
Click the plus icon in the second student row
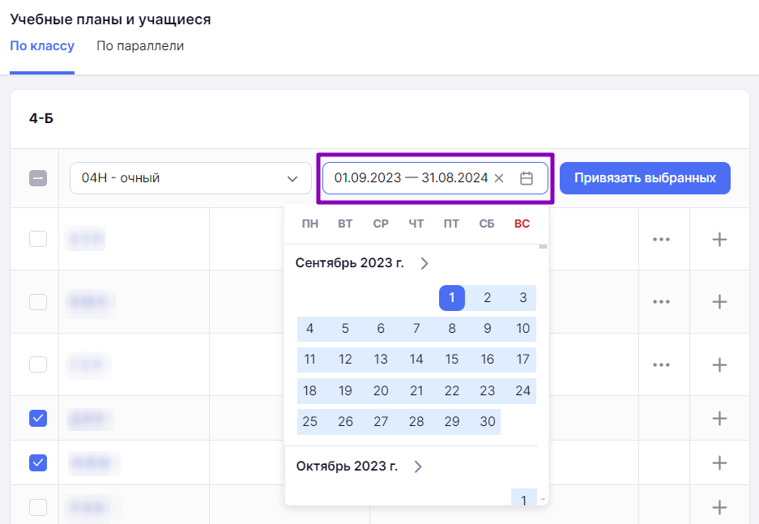(x=719, y=301)
